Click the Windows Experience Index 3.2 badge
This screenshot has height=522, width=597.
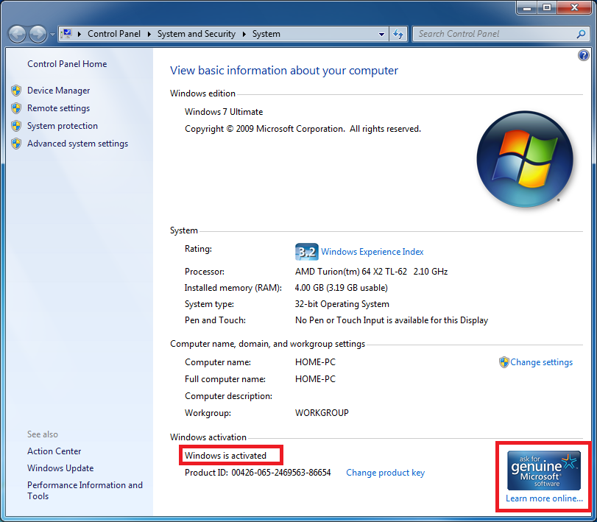pos(306,252)
